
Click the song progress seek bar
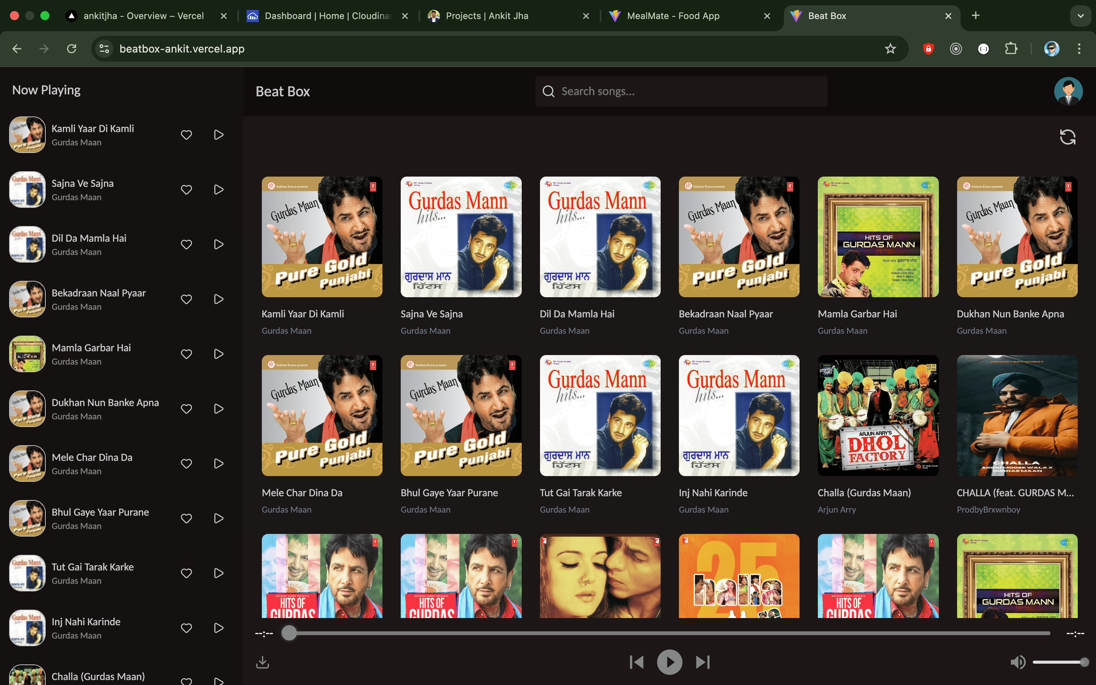(x=669, y=633)
